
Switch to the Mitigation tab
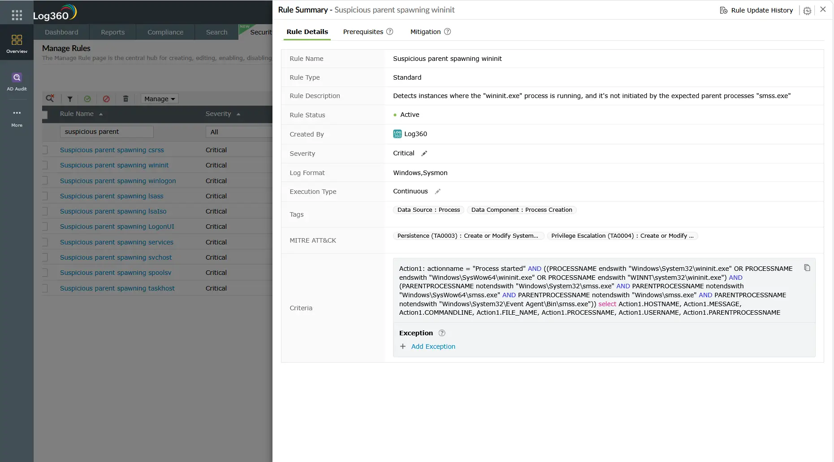click(x=424, y=32)
